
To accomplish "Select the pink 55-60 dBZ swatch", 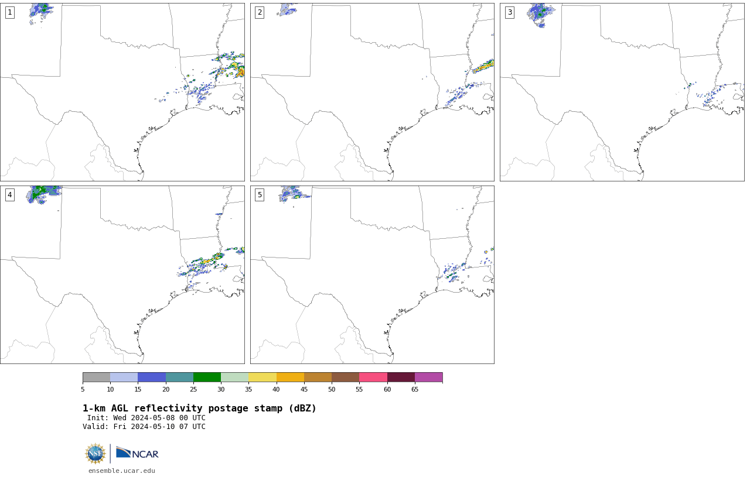I will 373,377.
